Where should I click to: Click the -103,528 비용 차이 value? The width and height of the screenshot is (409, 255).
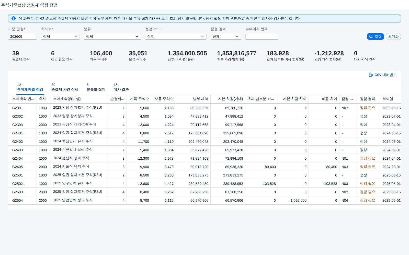[330, 184]
